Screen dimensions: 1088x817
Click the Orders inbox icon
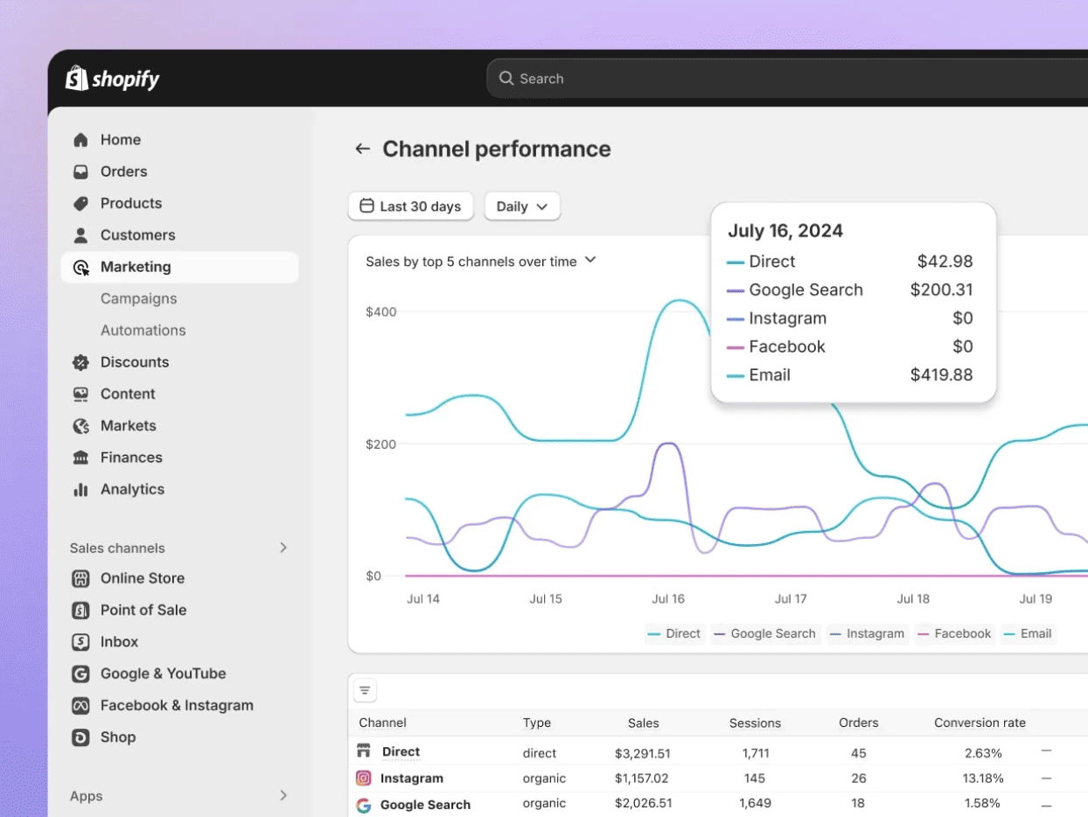[x=81, y=171]
